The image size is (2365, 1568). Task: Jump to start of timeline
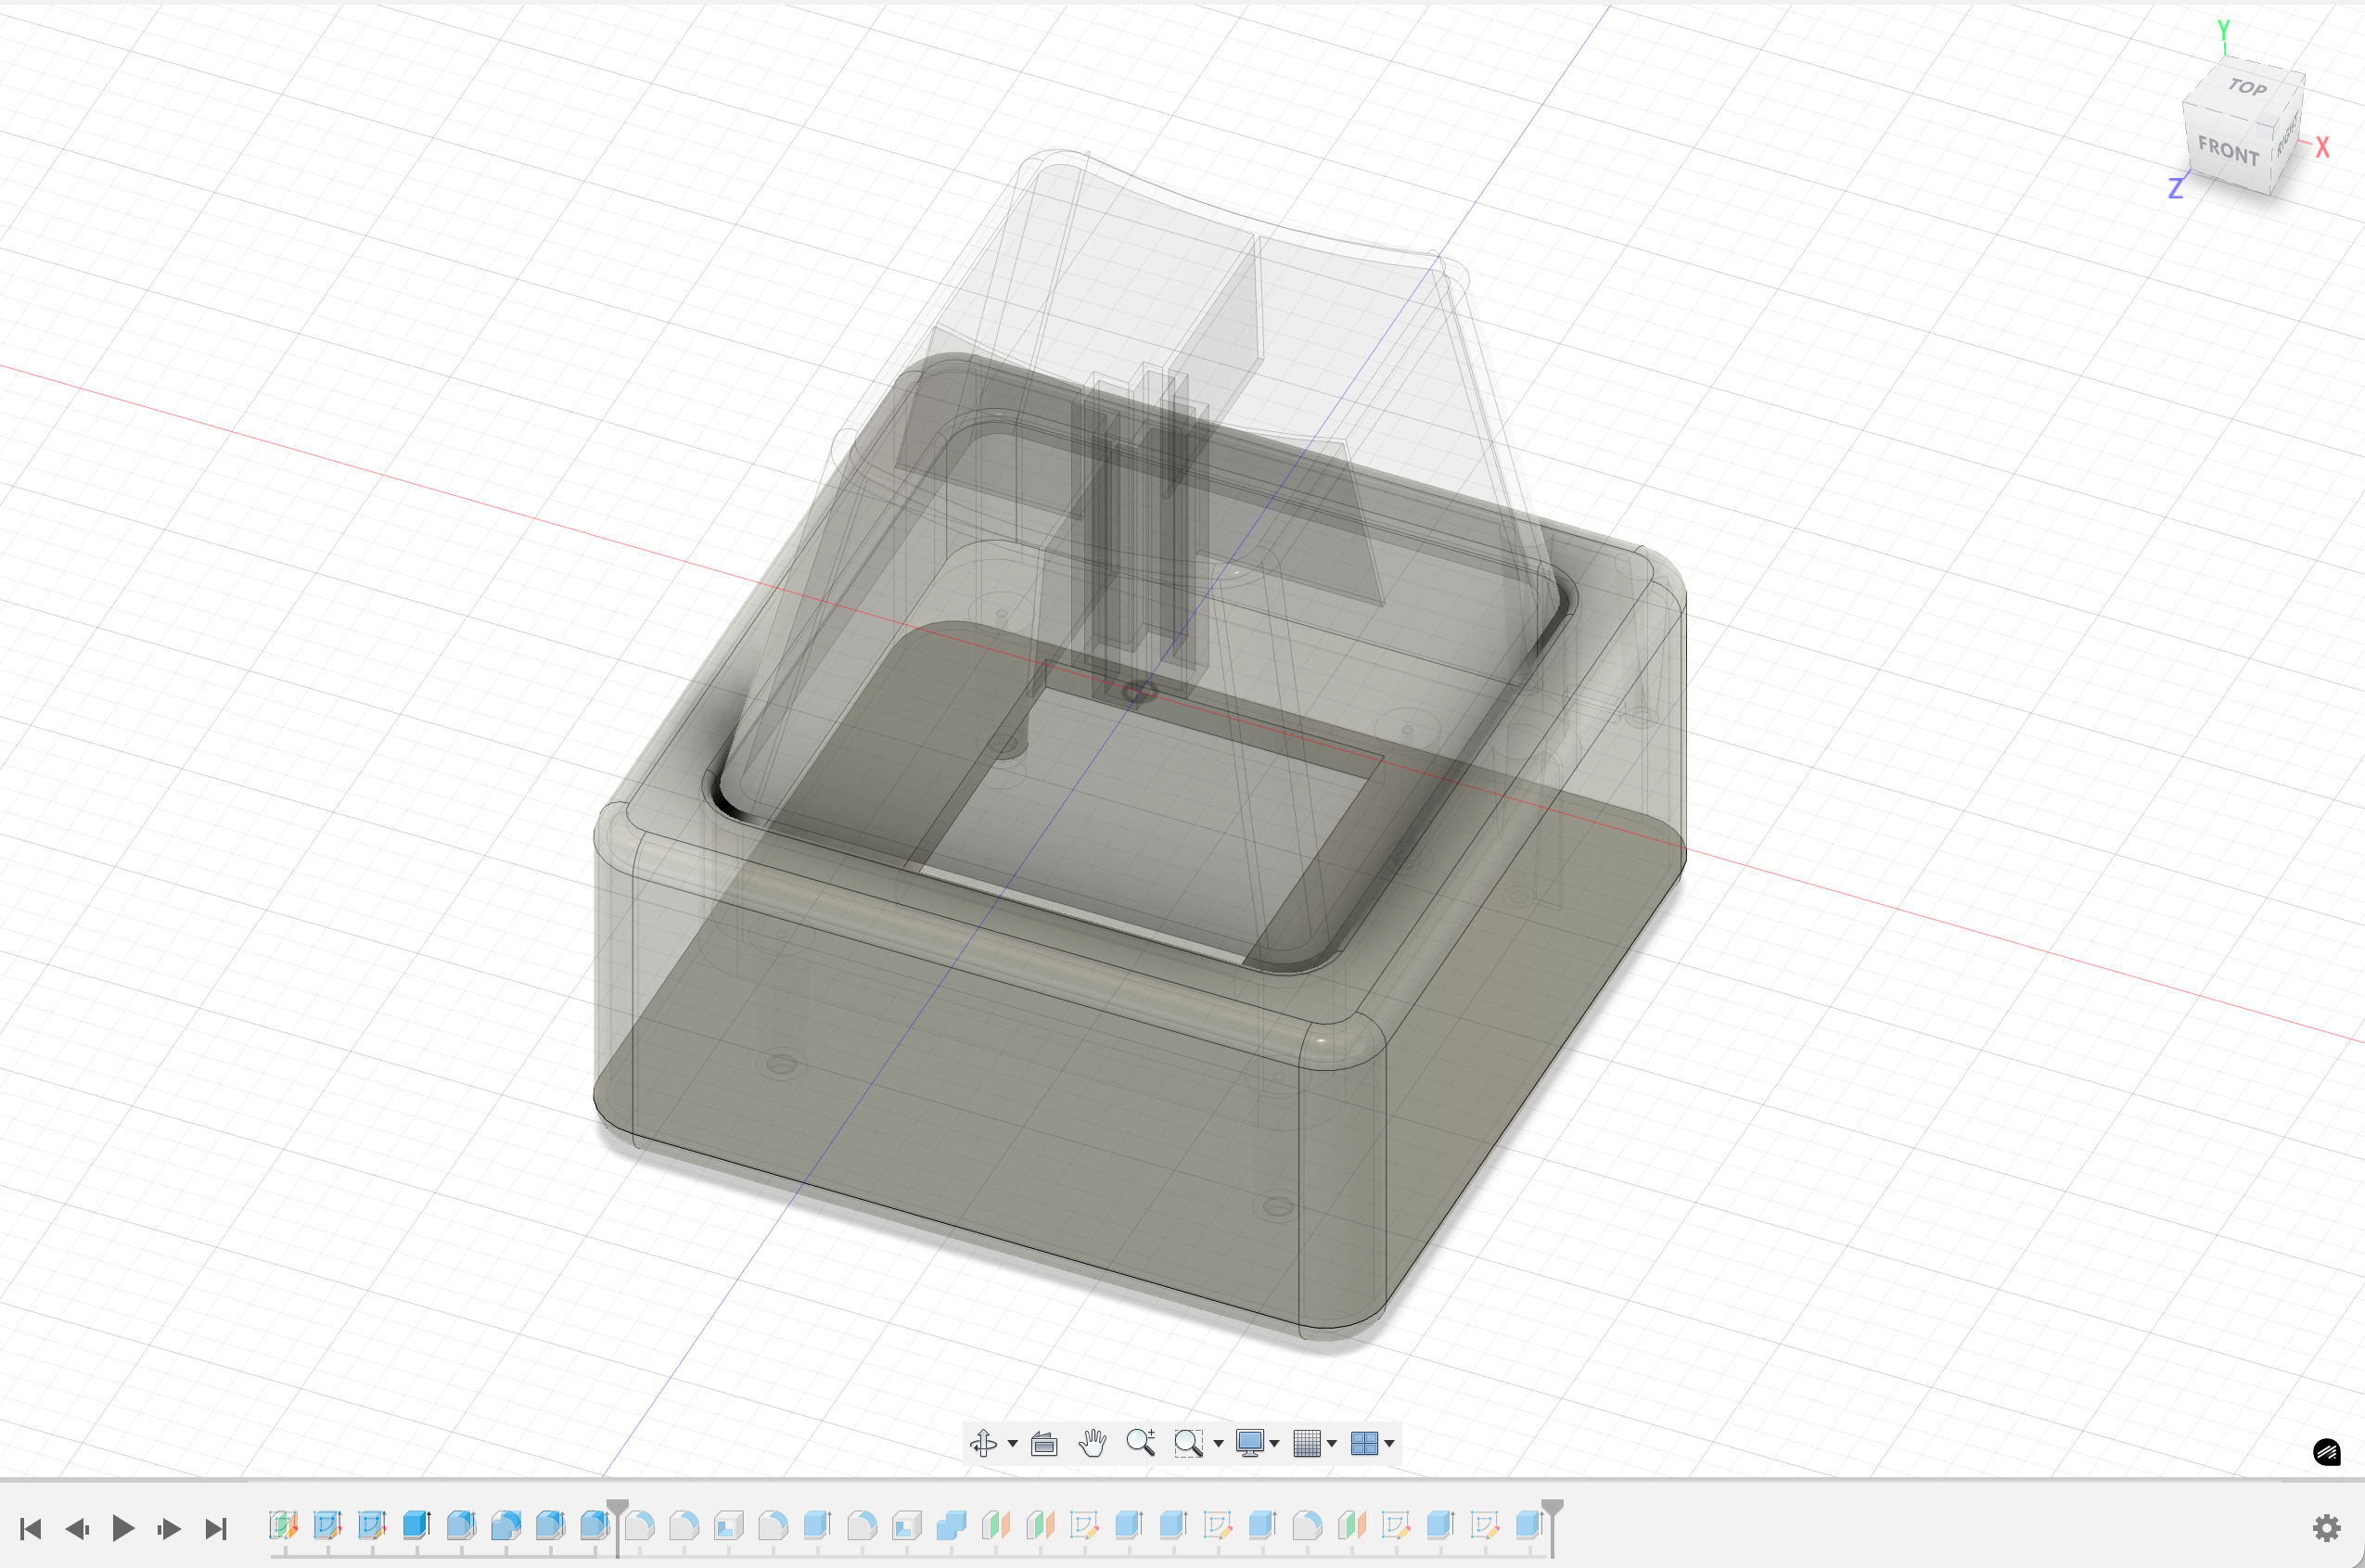click(31, 1528)
